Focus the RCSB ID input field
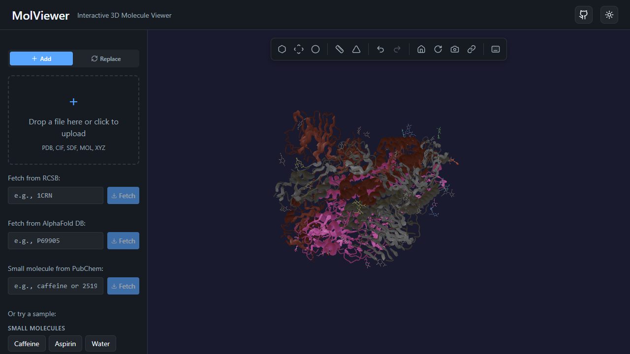 pyautogui.click(x=56, y=195)
